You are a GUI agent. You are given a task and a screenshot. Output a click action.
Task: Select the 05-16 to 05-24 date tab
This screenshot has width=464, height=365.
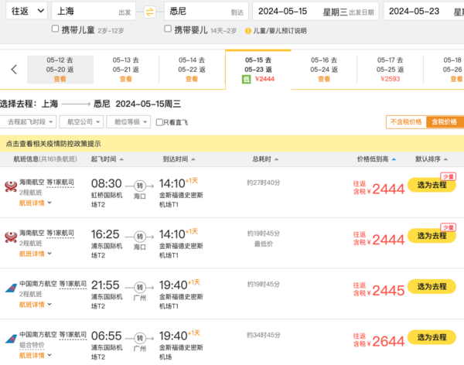(x=324, y=70)
